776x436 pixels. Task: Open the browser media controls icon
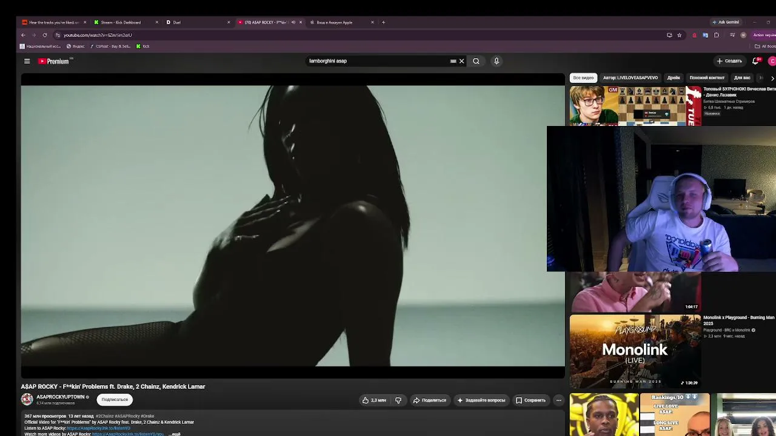(732, 35)
